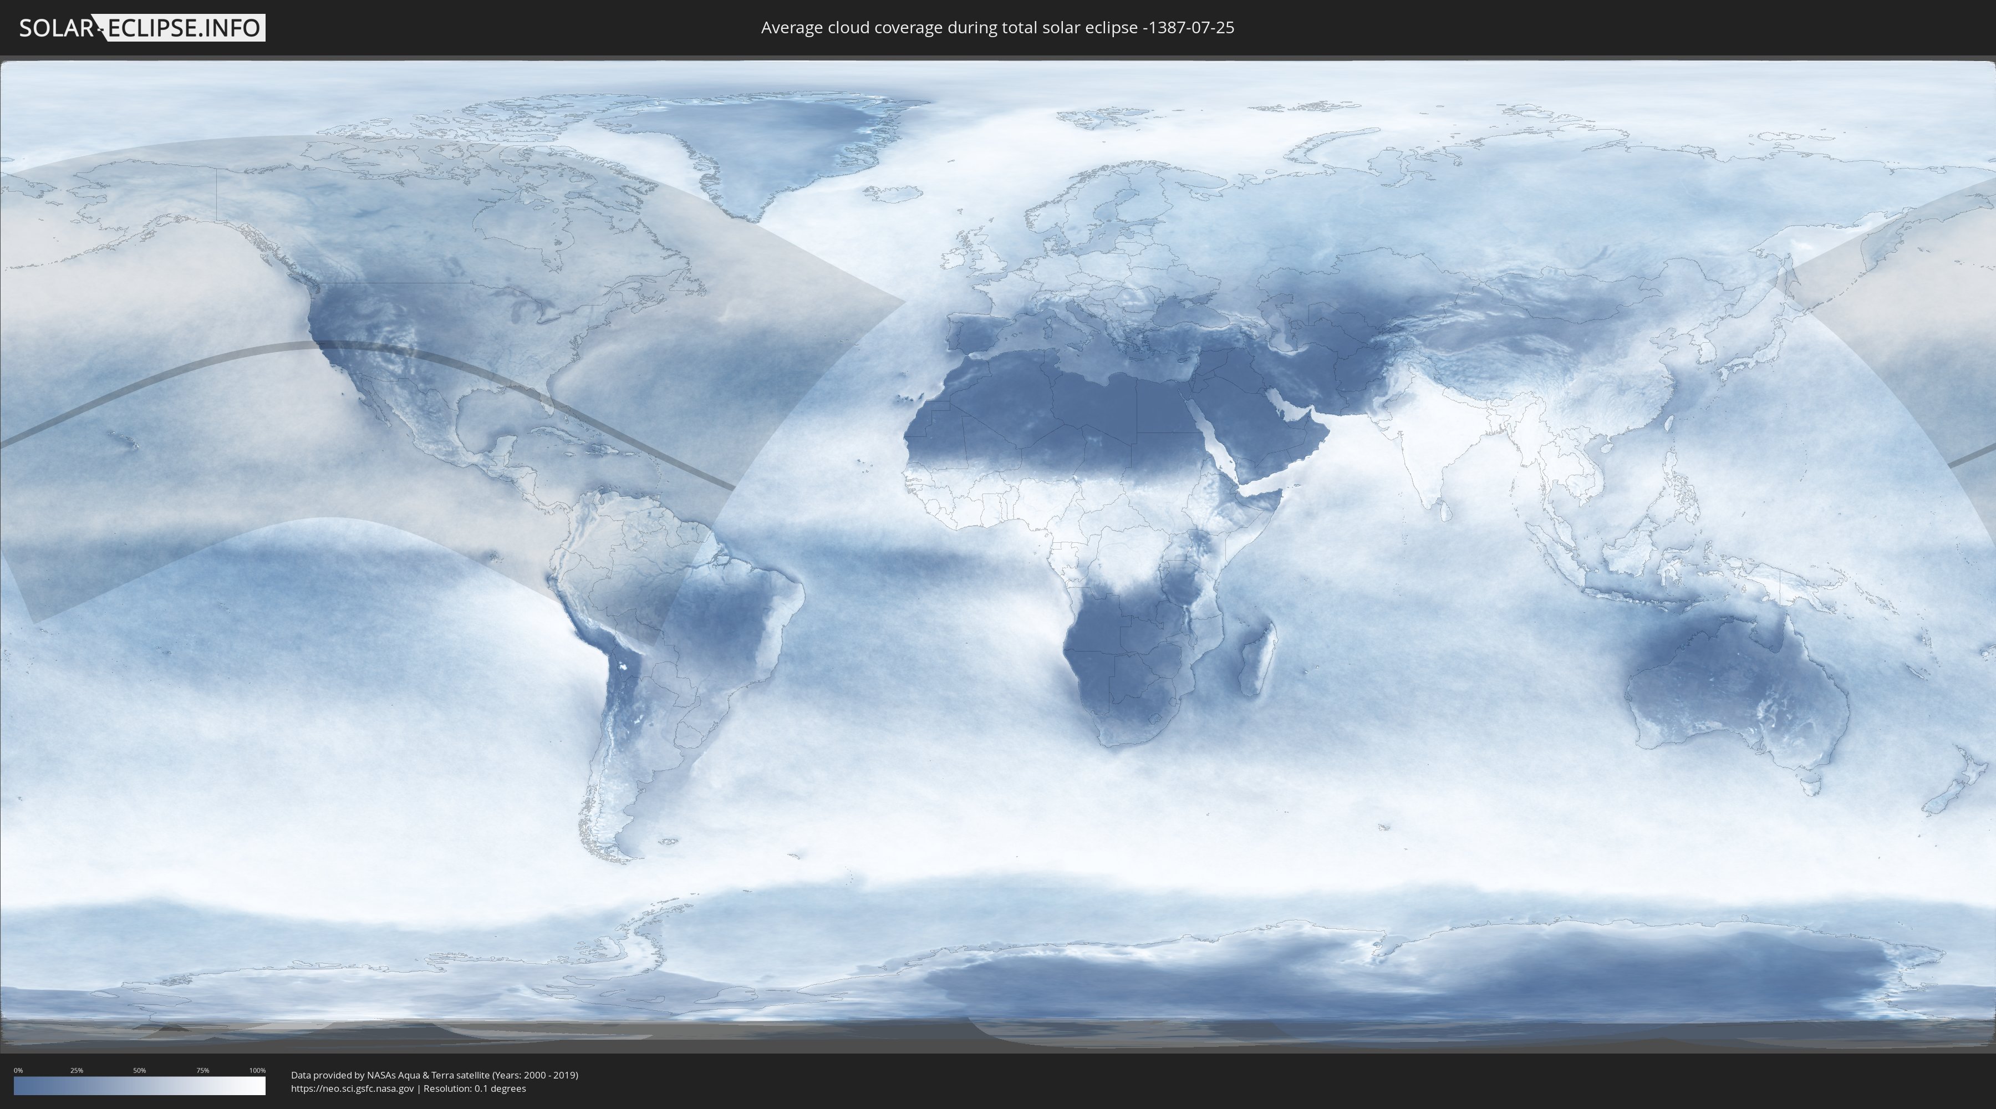Click the '100%' legend label
The width and height of the screenshot is (1996, 1109).
pos(257,1070)
